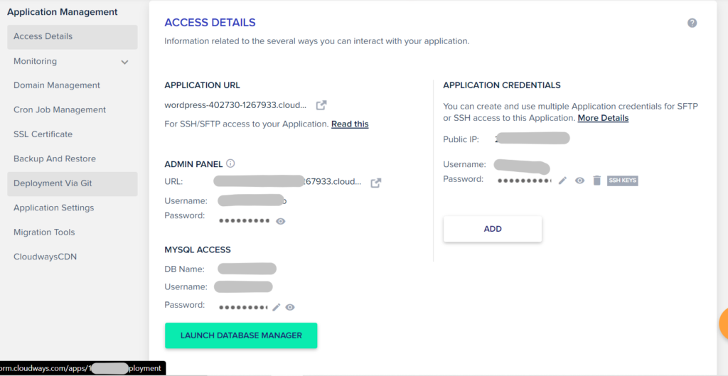
Task: Open the More Details link
Action: click(603, 118)
